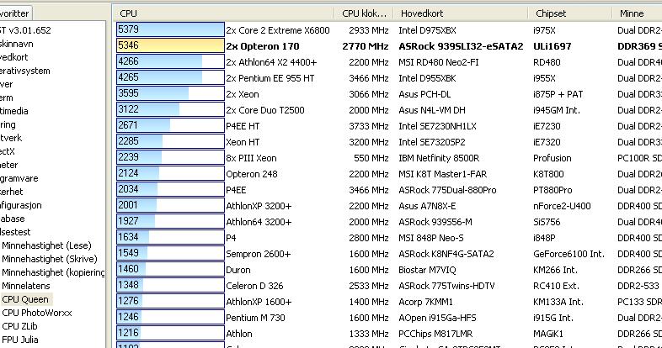Click the ULi1697 chipset cell
The height and width of the screenshot is (348, 662).
coord(553,46)
